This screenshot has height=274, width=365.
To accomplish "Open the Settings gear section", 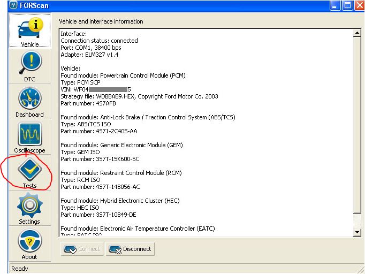I will [x=30, y=208].
